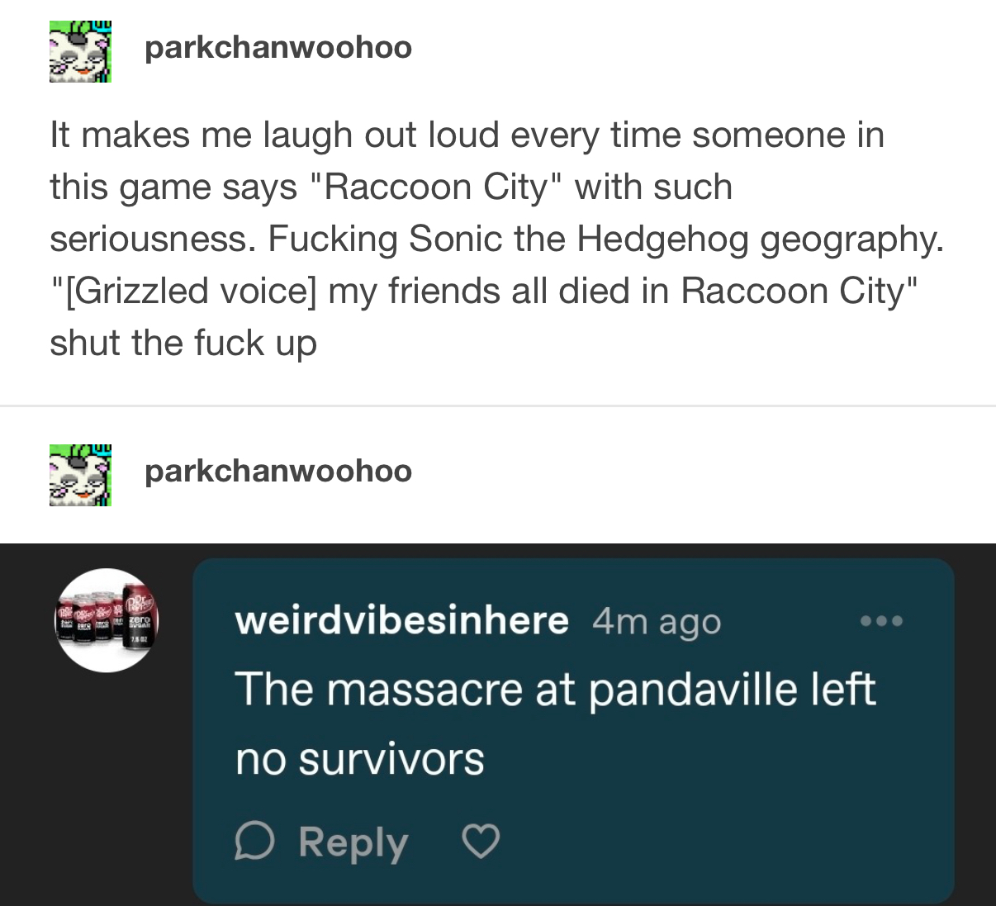
Task: Like the comment with the heart icon
Action: coord(481,842)
